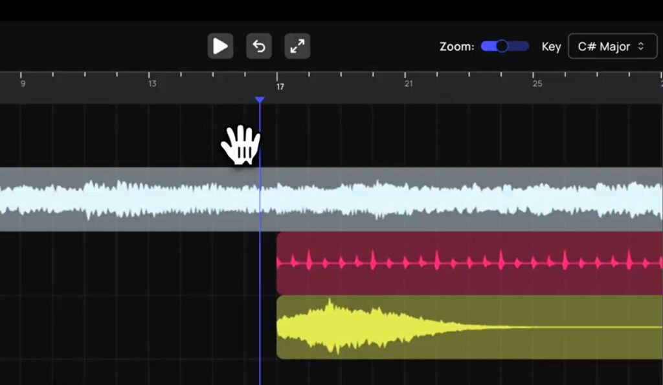Expand the view with the fullscreen arrows icon
The image size is (663, 385).
[297, 46]
